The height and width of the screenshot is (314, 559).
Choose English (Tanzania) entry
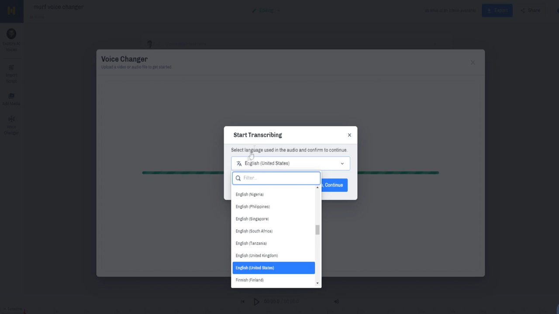point(273,243)
